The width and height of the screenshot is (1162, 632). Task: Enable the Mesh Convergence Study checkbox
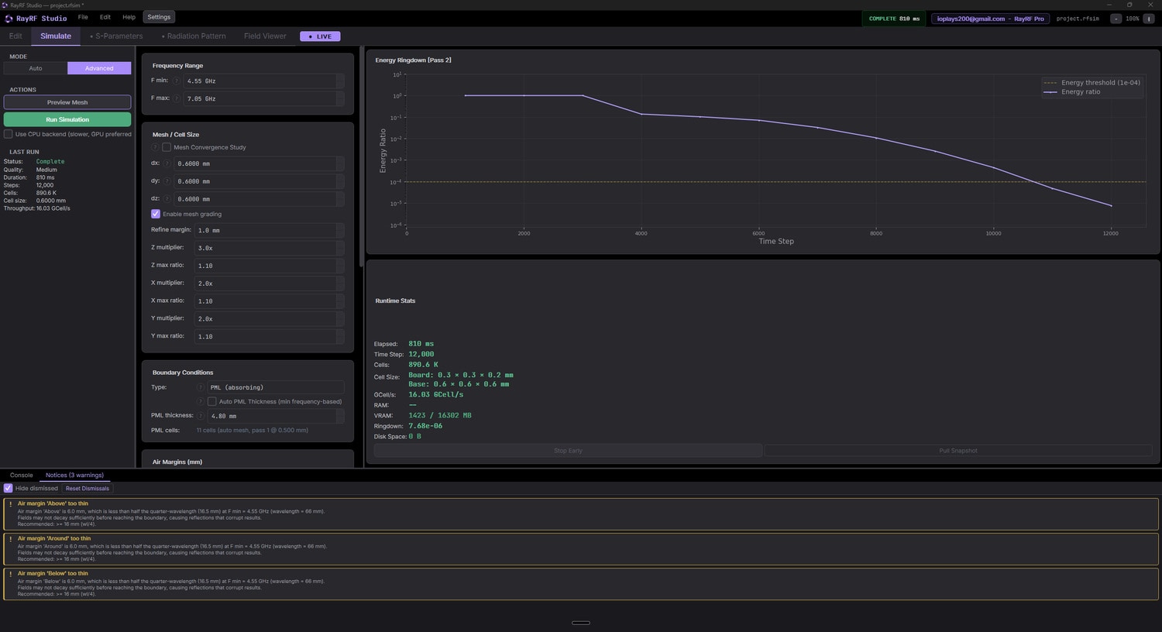167,147
